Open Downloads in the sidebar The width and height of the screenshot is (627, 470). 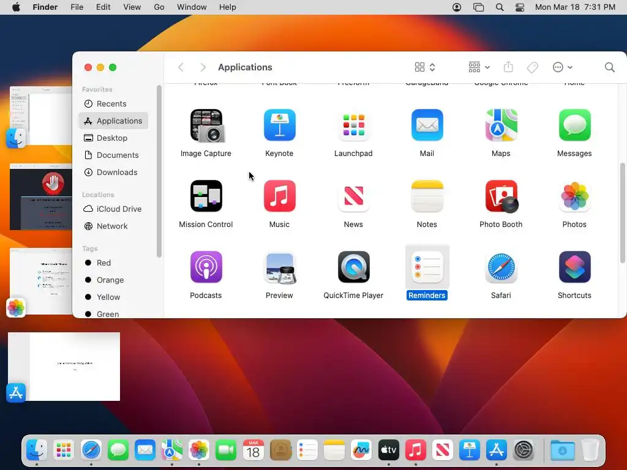point(113,172)
